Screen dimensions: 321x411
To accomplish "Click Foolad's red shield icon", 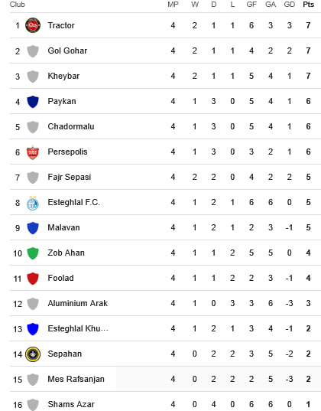I will point(33,279).
